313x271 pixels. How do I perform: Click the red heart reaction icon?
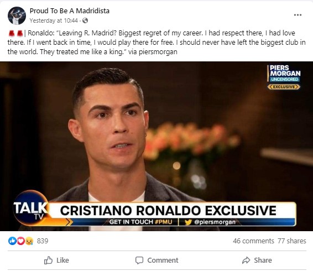[x=20, y=241]
